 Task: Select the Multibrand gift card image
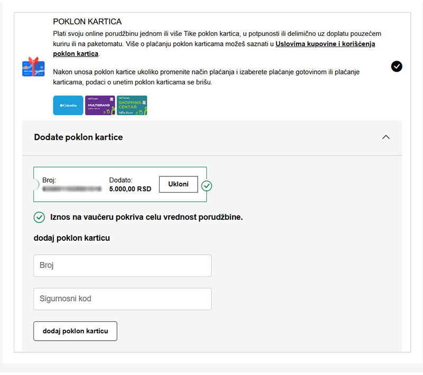click(100, 105)
